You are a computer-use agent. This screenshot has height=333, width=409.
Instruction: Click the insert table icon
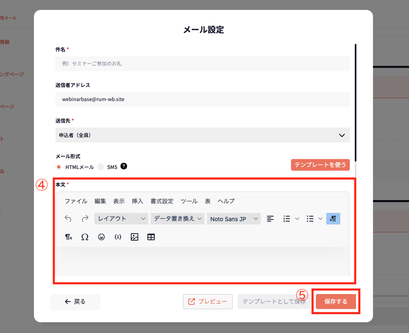[151, 237]
